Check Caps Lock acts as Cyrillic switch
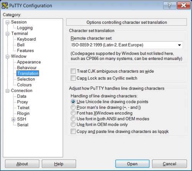This screenshot has height=171, width=192. tap(73, 78)
